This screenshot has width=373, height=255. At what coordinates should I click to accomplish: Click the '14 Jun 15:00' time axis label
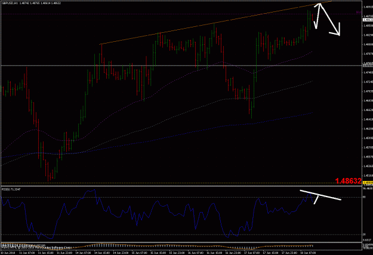(x=101, y=253)
